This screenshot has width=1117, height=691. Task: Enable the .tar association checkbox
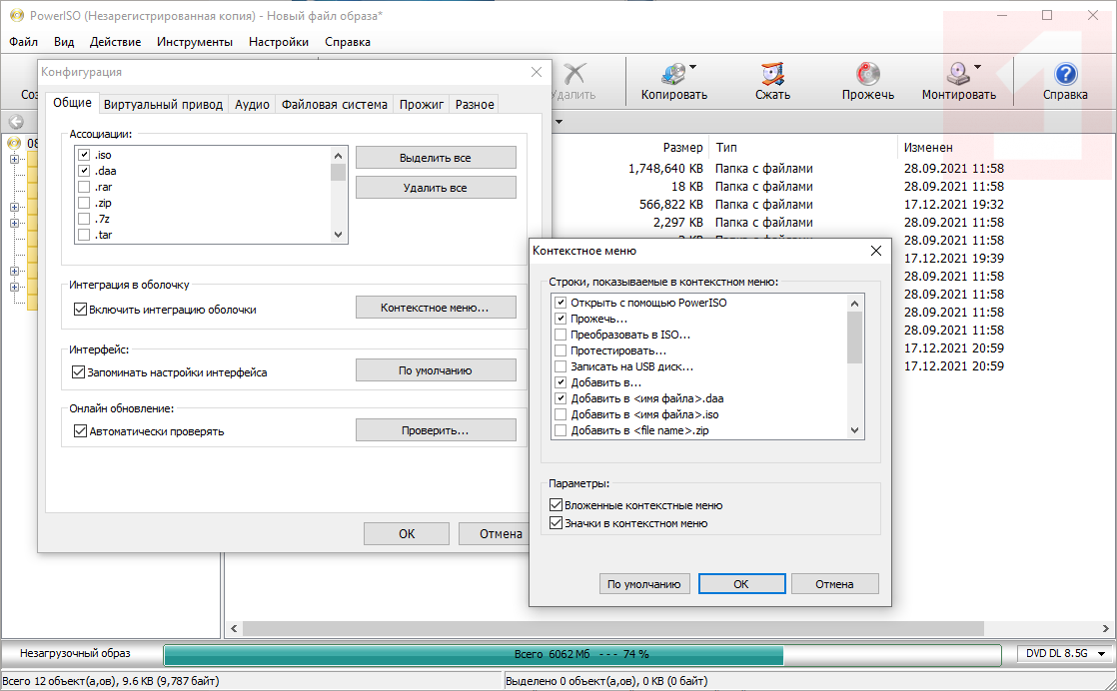coord(84,234)
